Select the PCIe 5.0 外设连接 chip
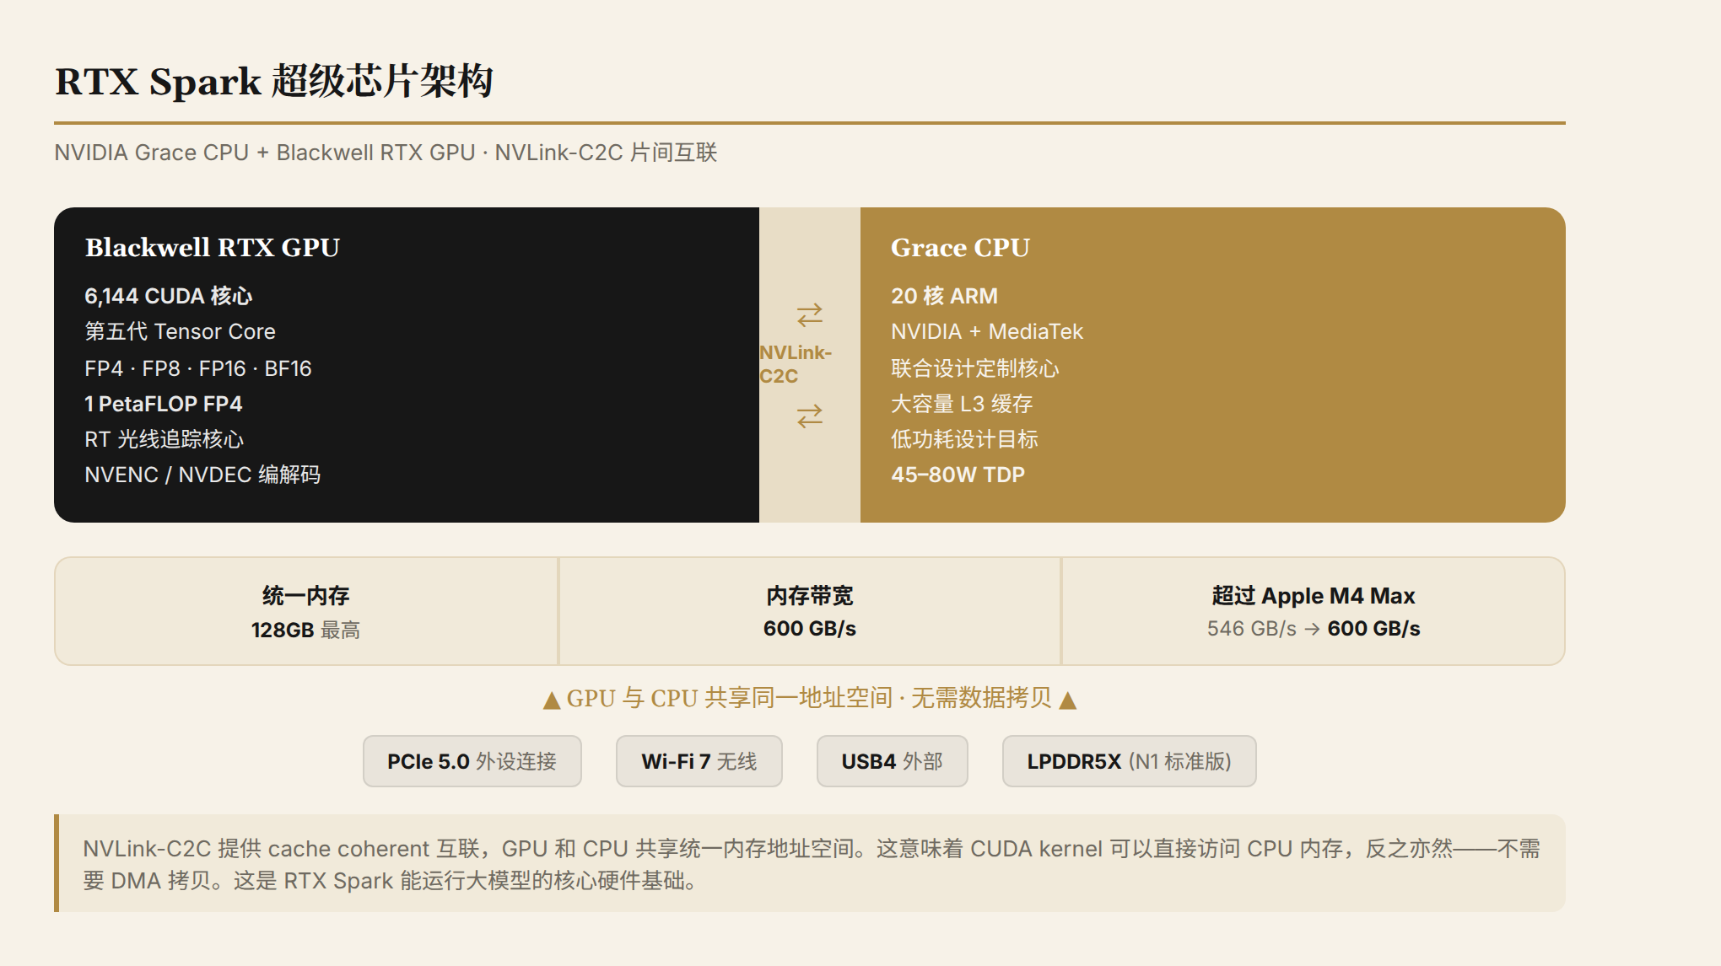 click(x=472, y=761)
